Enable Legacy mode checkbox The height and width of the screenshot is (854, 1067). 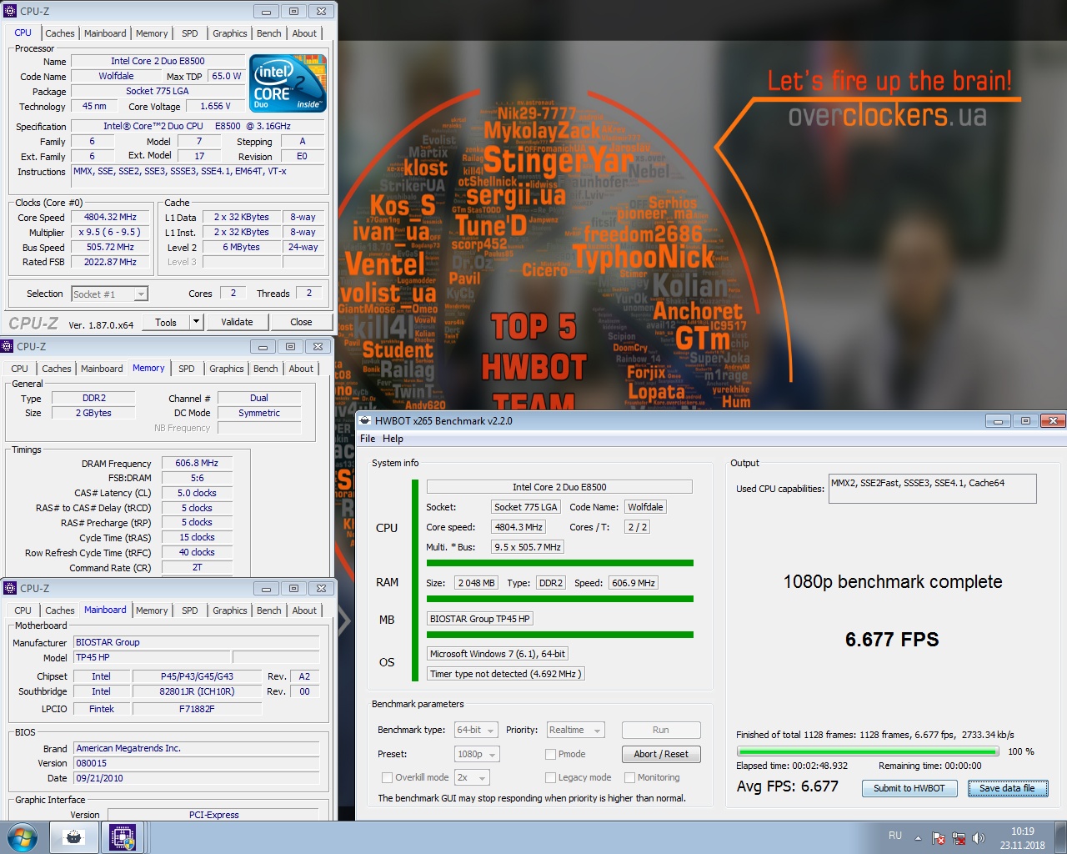(550, 777)
